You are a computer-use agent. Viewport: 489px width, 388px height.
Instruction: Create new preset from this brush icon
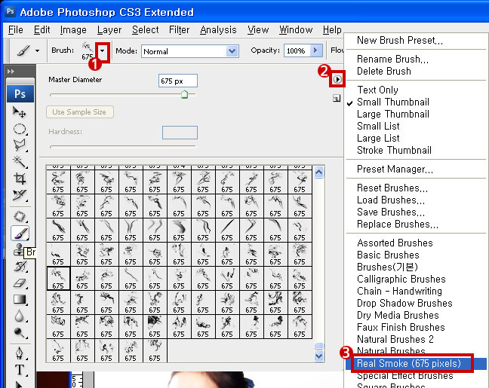337,99
